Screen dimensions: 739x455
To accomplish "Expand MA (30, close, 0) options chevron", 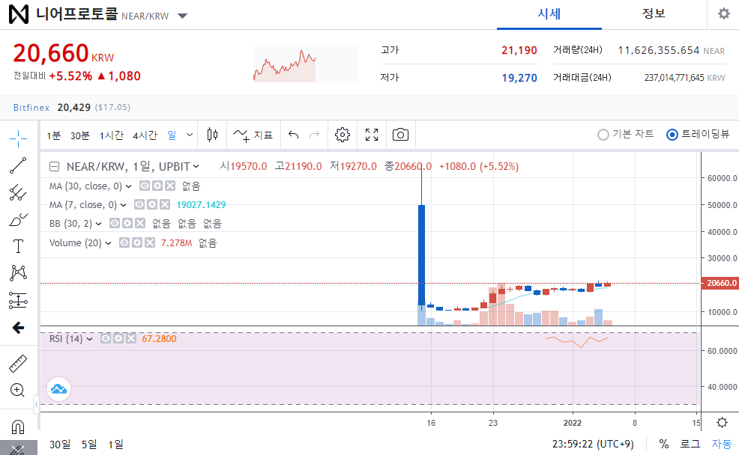I will (128, 186).
